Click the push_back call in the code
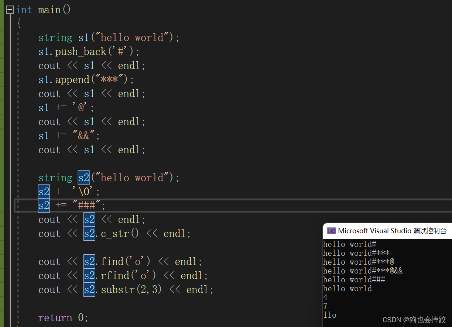 coord(81,52)
